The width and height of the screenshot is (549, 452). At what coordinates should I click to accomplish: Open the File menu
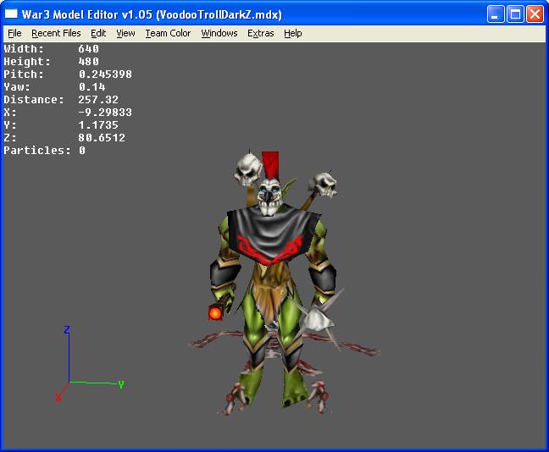pos(14,33)
